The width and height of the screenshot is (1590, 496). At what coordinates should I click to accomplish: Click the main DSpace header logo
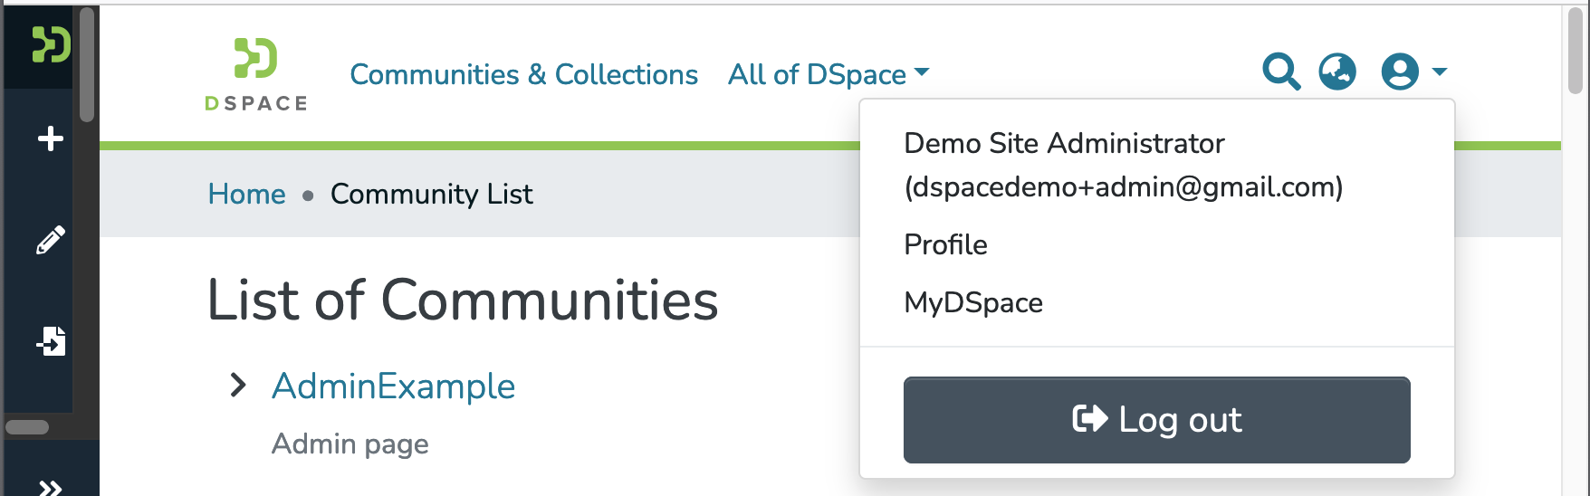256,75
